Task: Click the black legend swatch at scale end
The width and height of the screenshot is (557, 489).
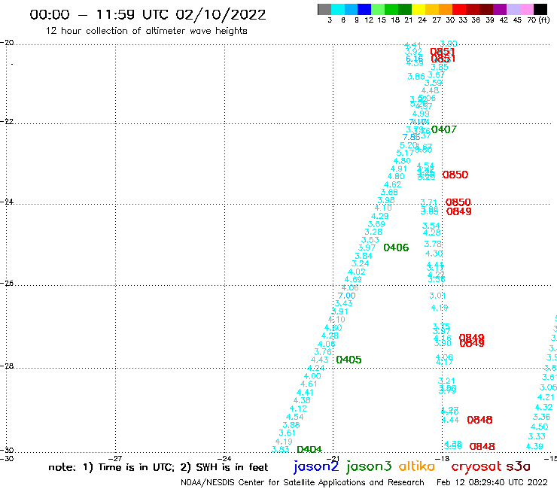Action: pyautogui.click(x=540, y=9)
